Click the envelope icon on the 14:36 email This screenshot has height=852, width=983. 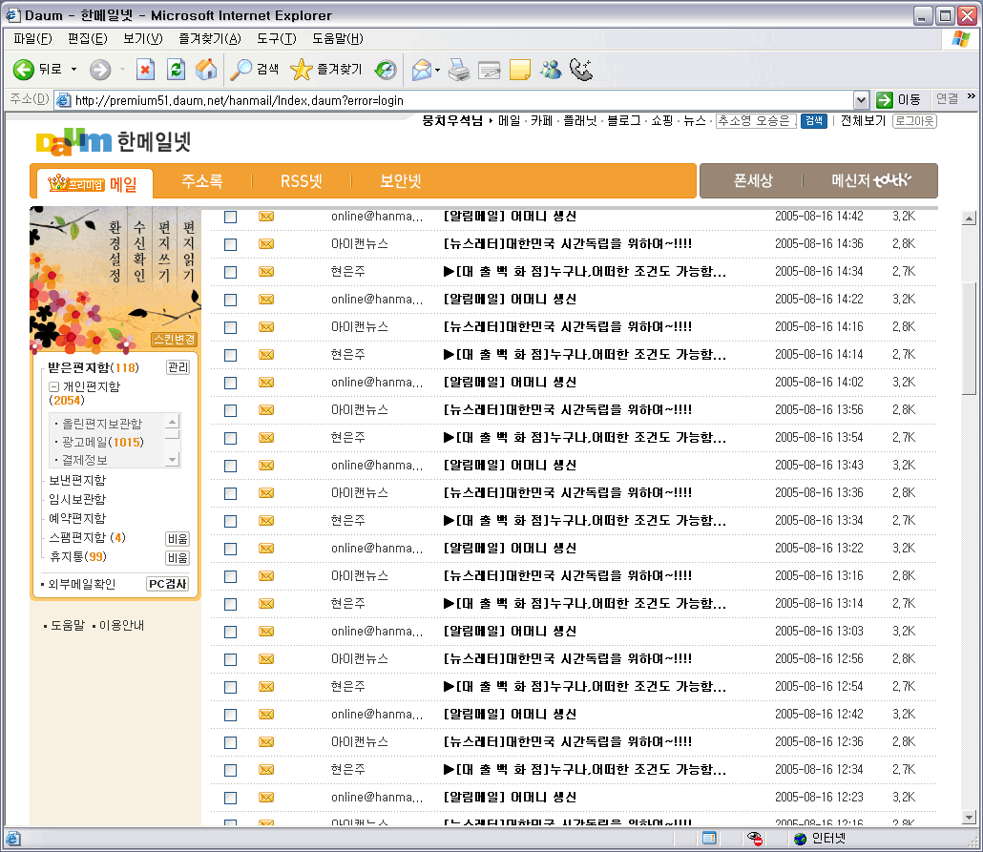point(266,244)
